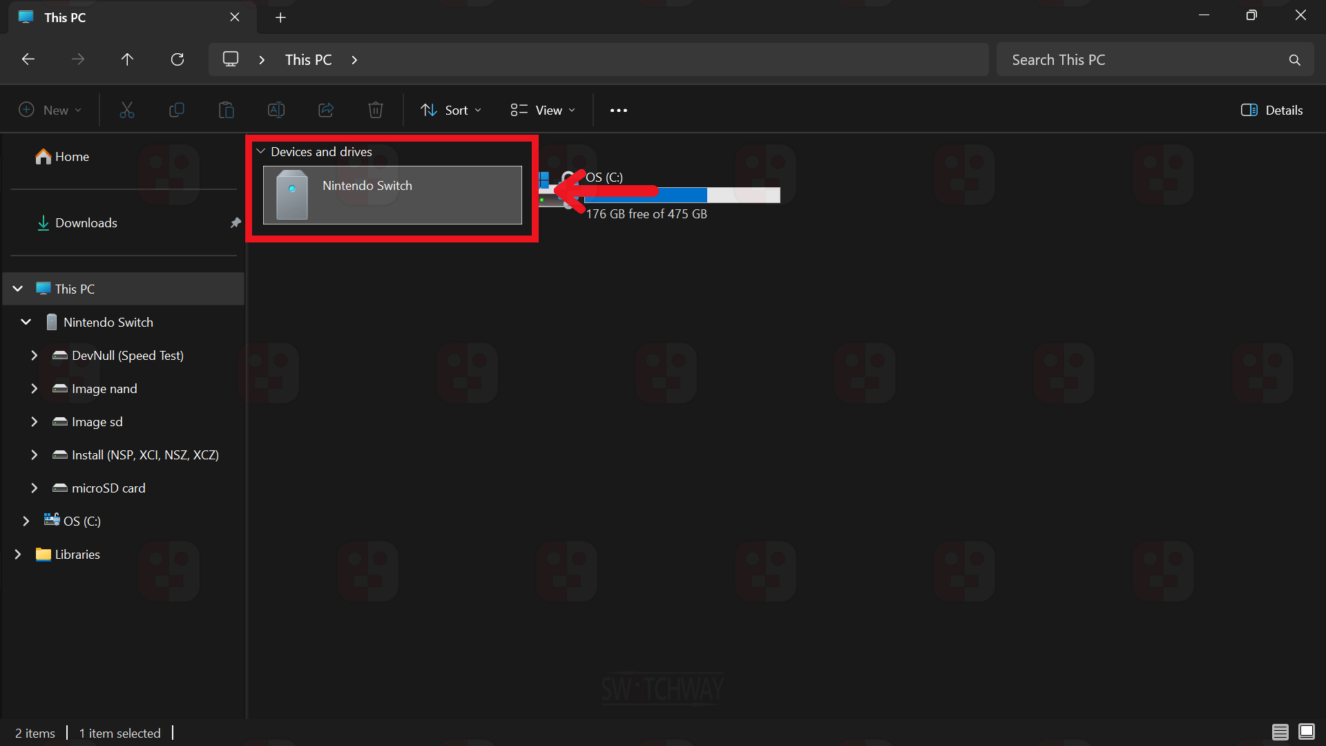Click the Paste clipboard icon
Viewport: 1326px width, 746px height.
pos(227,110)
